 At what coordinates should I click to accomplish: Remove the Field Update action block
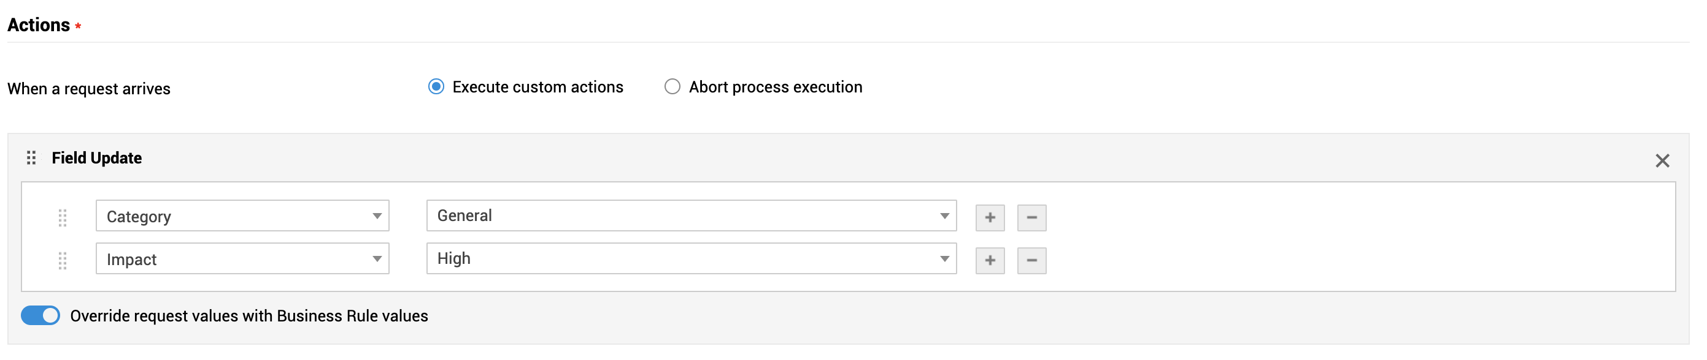1662,161
